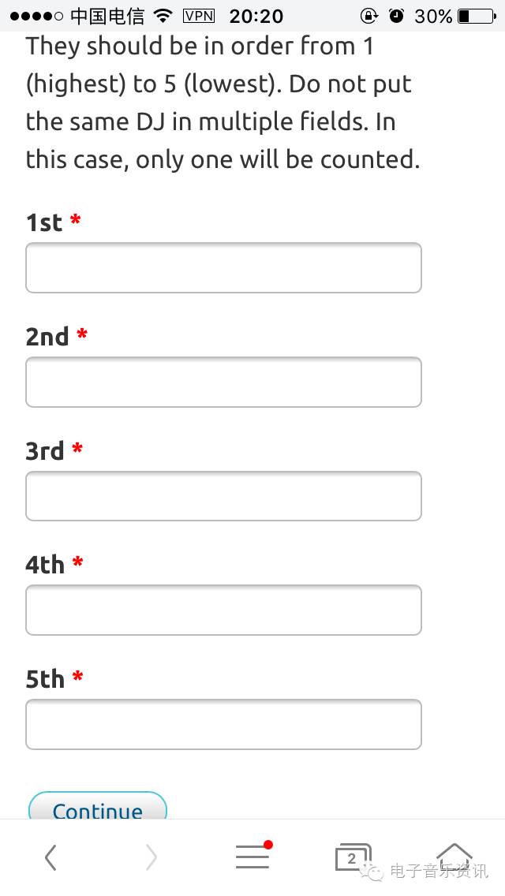Tap the signal strength dots

tap(36, 16)
